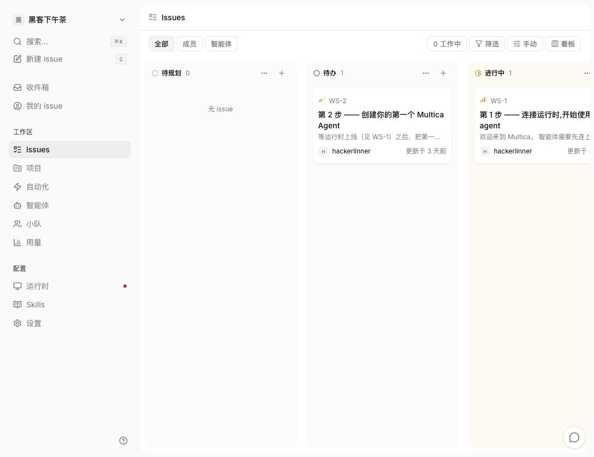Open 运行时 runtime page
The width and height of the screenshot is (594, 457).
point(70,286)
